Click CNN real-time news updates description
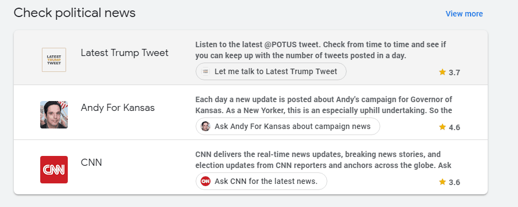 click(x=323, y=160)
